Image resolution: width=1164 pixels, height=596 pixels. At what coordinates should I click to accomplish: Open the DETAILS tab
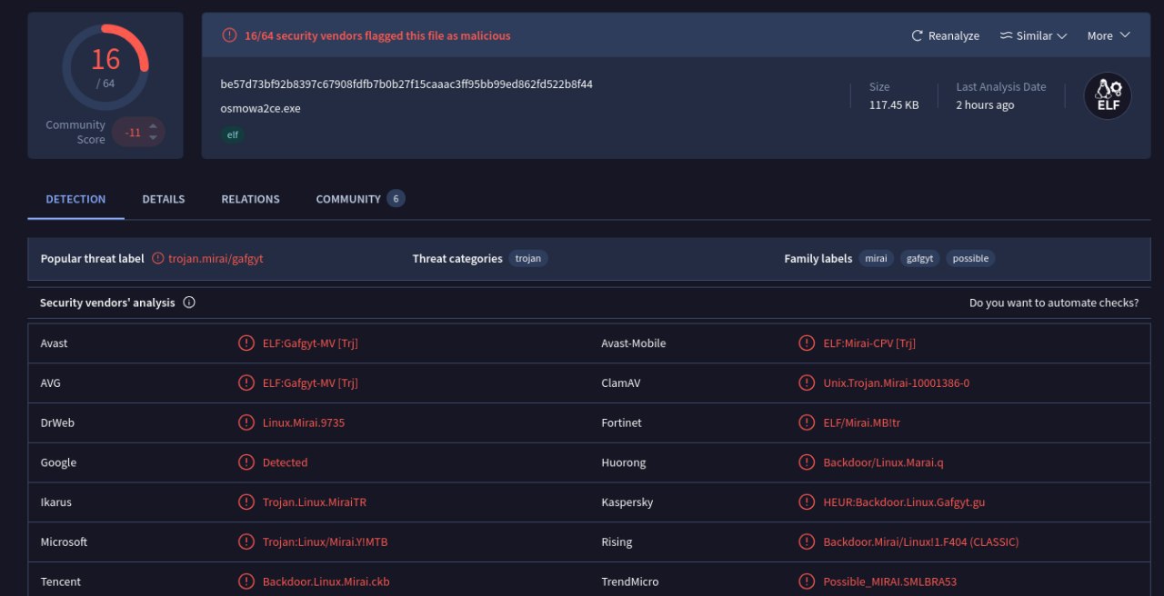point(164,199)
